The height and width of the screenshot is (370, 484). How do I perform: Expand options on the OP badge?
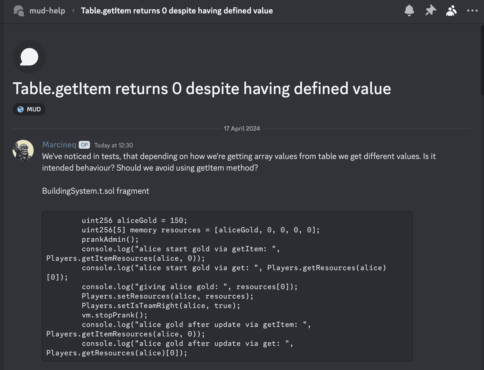click(84, 145)
